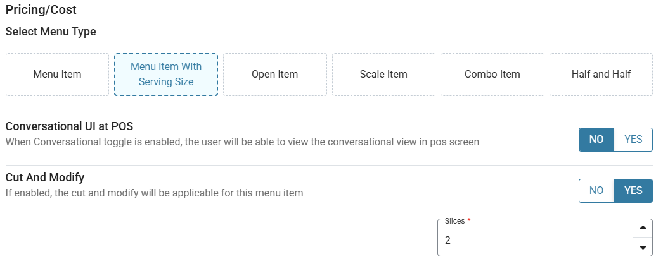656x259 pixels.
Task: Set Conversational UI at POS to NO
Action: pyautogui.click(x=596, y=140)
